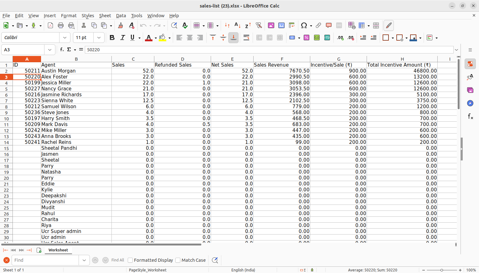Click the Export as PDF icon
Screen dimensions: 479x273
pos(50,26)
